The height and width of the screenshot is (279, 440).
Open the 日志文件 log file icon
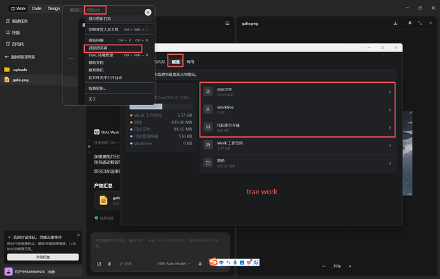point(208,92)
